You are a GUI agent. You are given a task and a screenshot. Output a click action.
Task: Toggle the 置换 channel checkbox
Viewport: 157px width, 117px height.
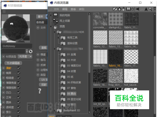(x=19, y=102)
